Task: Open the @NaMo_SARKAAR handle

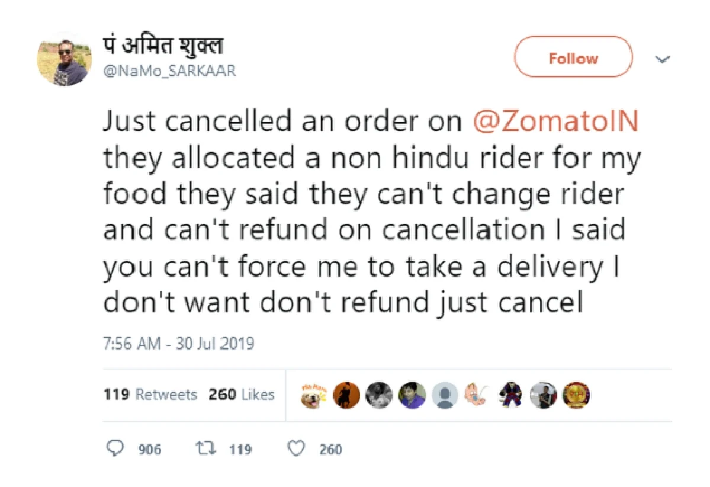Action: tap(170, 71)
